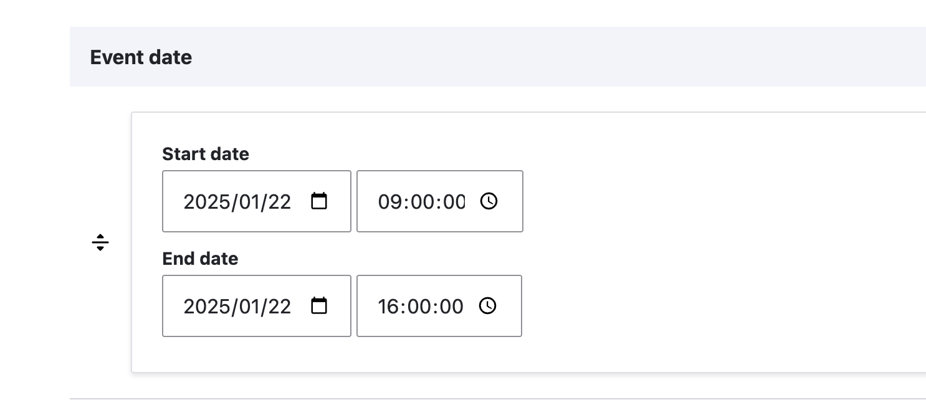Select the day in the Start date field

(277, 202)
